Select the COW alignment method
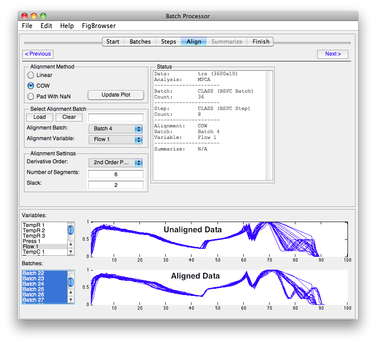This screenshot has width=376, height=344. pyautogui.click(x=30, y=86)
